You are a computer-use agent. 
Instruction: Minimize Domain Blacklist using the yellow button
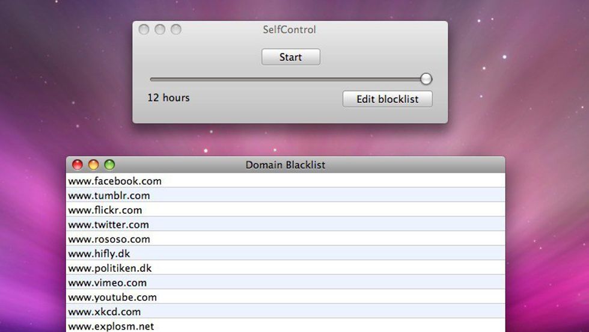[93, 165]
